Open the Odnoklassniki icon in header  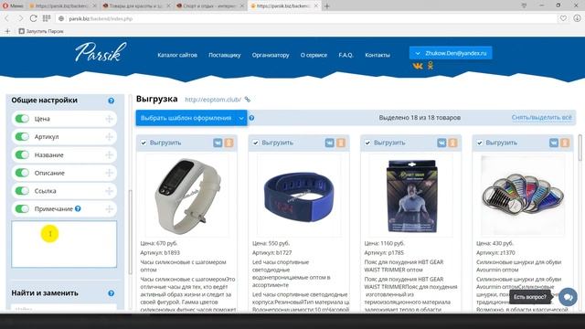tap(431, 66)
